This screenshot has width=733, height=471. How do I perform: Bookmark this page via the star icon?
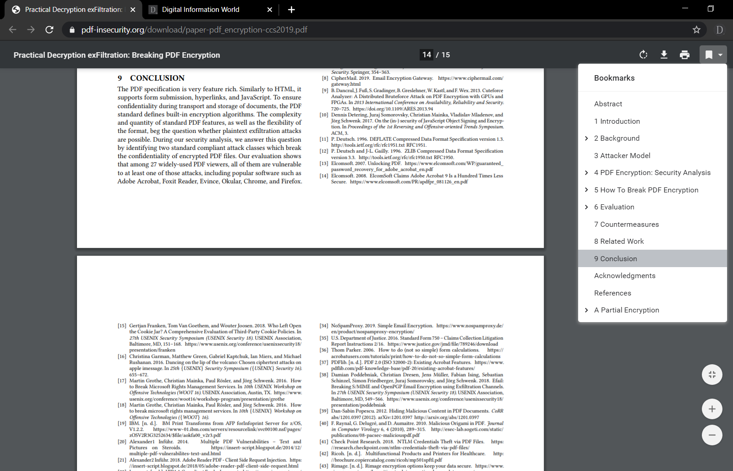696,29
